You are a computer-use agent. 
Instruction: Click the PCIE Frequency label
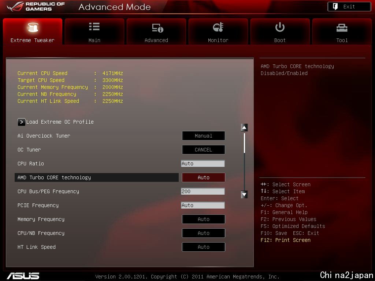tap(38, 205)
